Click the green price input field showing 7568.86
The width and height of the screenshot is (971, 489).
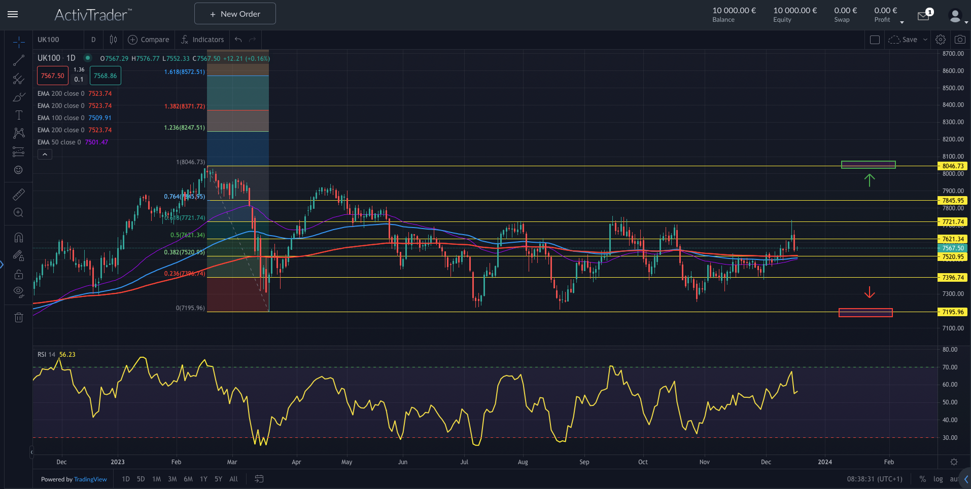coord(105,76)
